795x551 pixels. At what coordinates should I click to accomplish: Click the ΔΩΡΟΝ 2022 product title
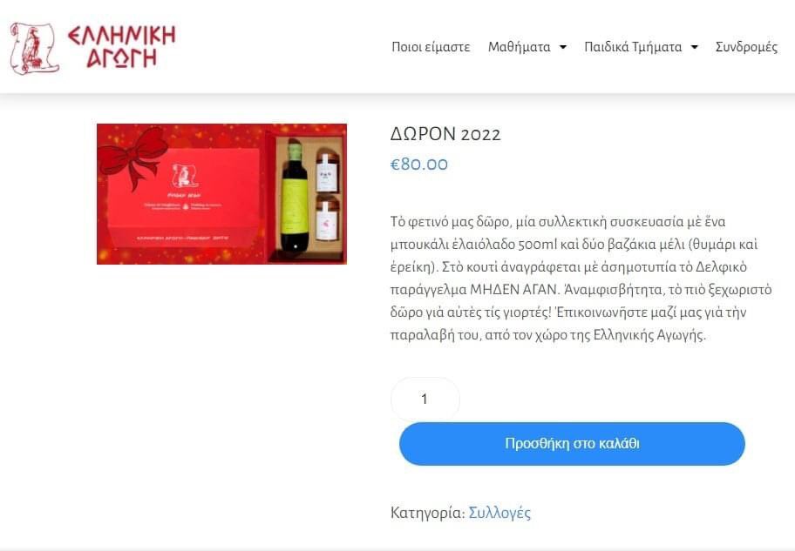(x=445, y=134)
